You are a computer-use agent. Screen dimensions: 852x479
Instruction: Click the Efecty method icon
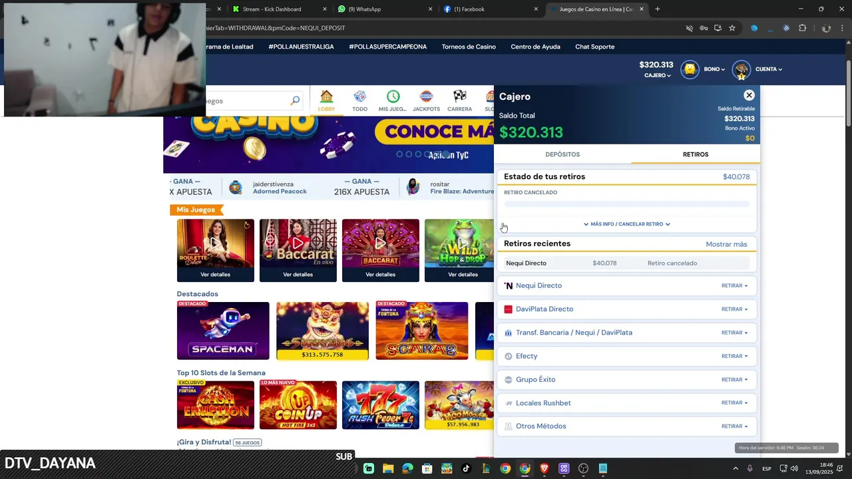[x=509, y=356]
